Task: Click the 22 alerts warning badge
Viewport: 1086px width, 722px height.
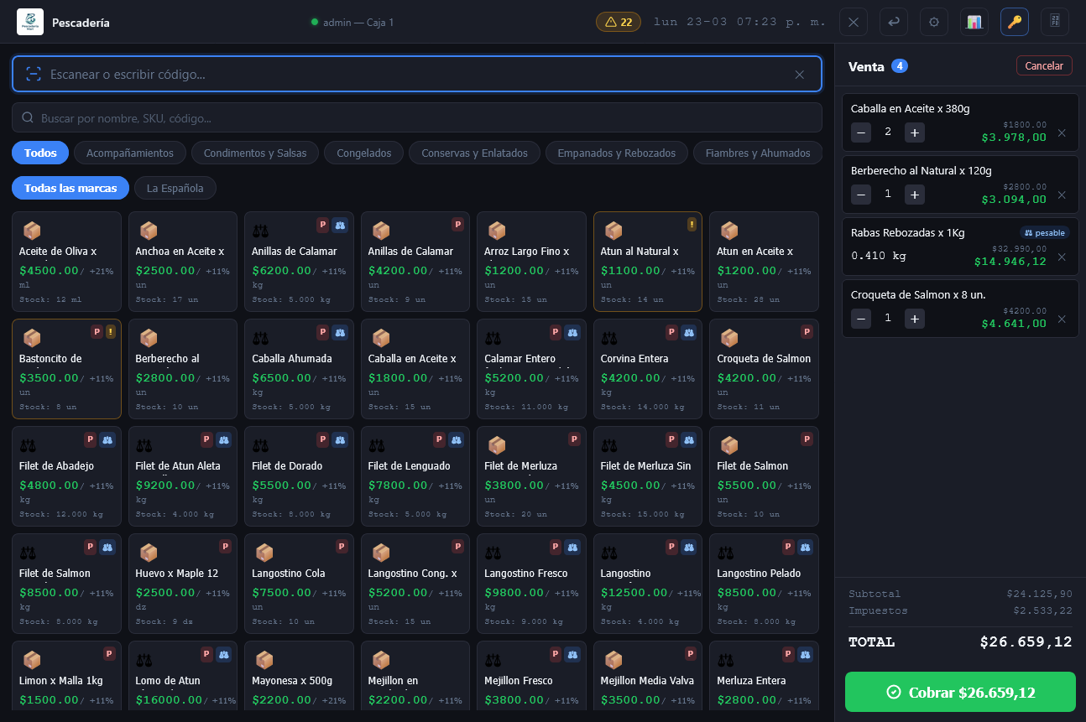Action: click(x=618, y=22)
